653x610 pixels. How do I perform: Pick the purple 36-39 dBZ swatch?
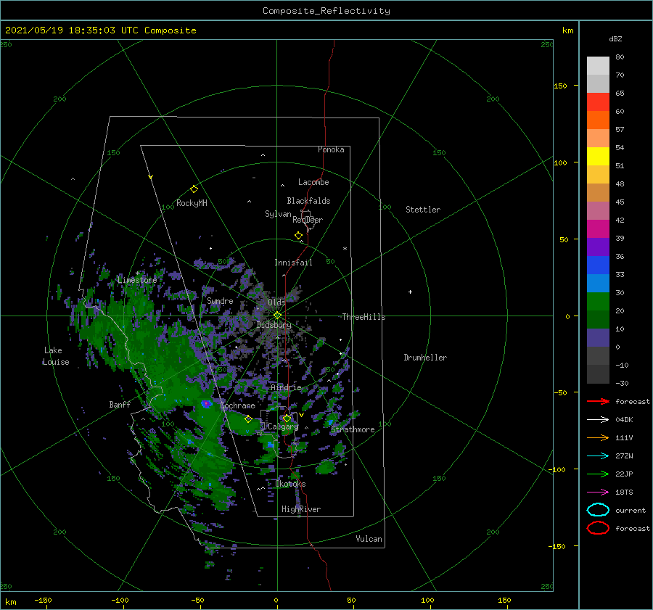598,247
